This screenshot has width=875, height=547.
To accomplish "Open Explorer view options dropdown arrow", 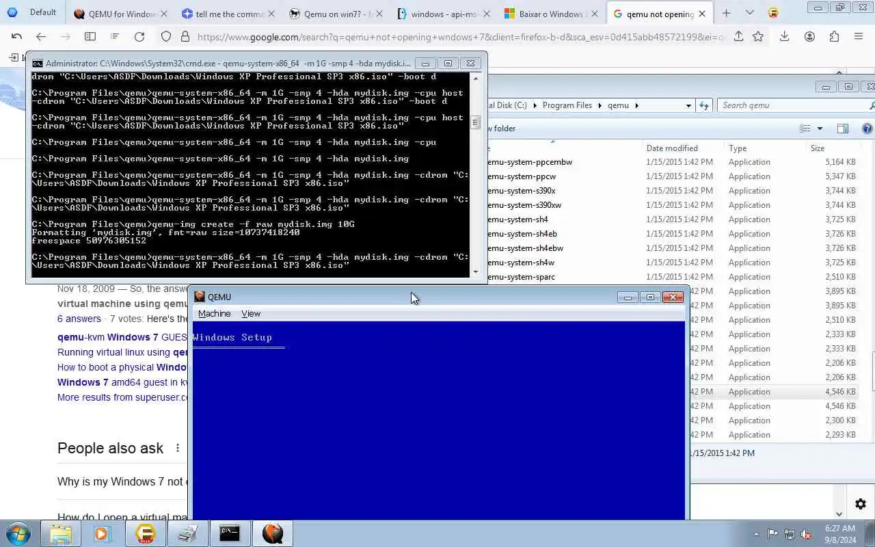I will 820,129.
